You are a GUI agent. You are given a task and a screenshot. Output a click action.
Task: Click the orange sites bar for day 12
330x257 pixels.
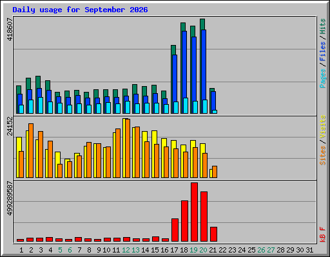tap(128, 148)
